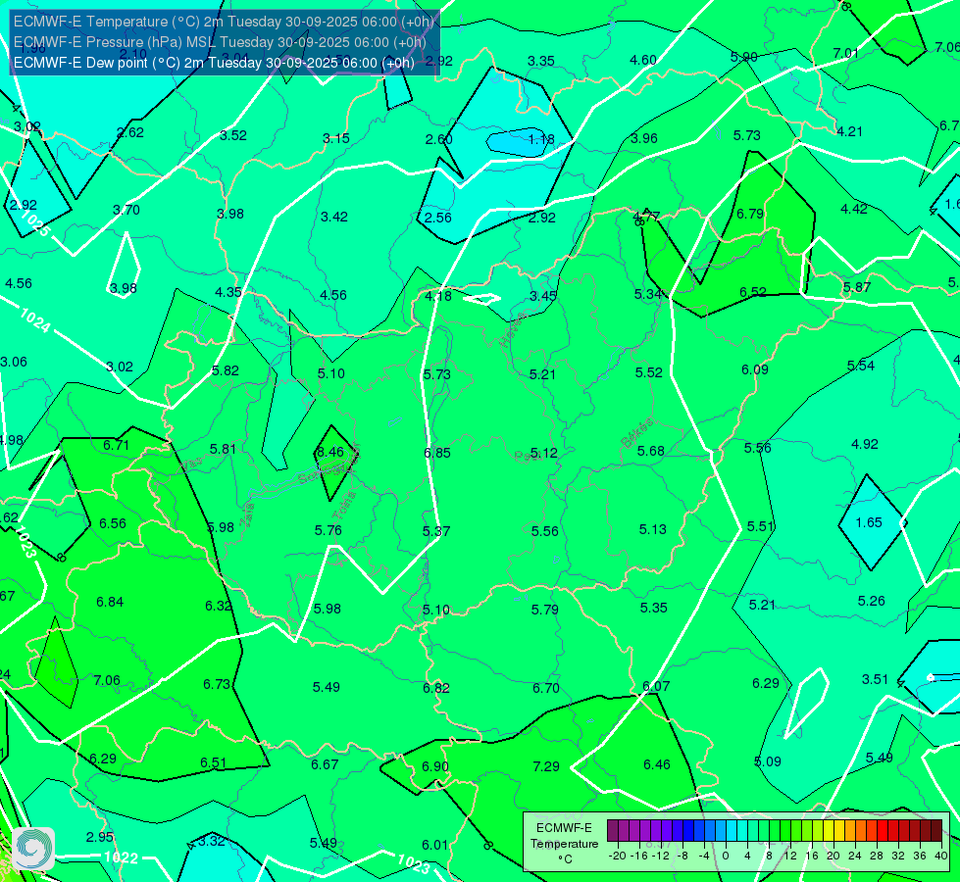960x882 pixels.
Task: Click the Békés county label
Action: (x=636, y=433)
